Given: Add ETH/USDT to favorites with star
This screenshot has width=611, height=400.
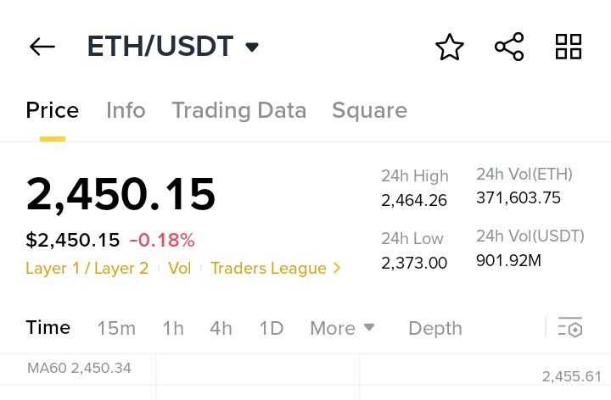Looking at the screenshot, I should click(450, 47).
